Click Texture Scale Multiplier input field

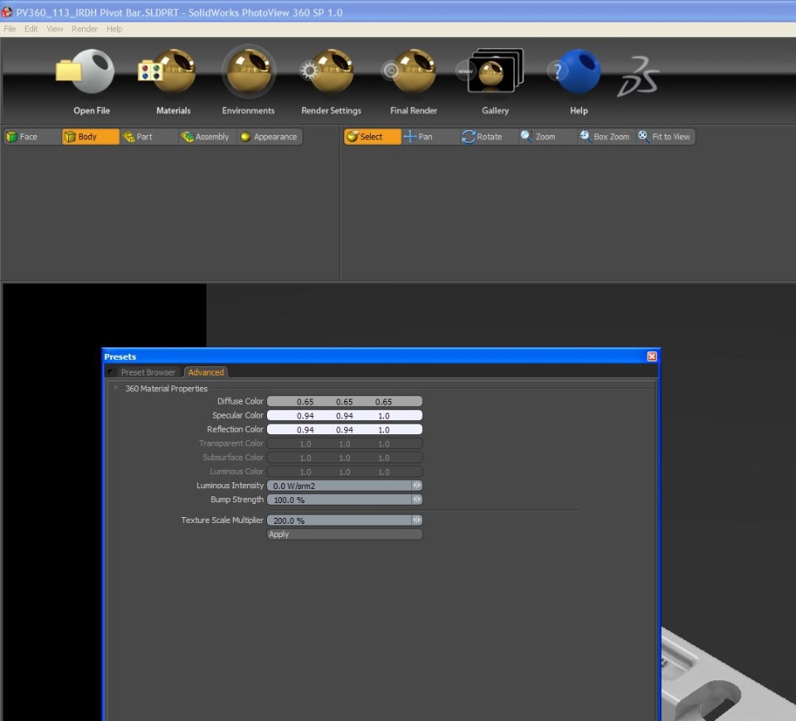[x=339, y=520]
